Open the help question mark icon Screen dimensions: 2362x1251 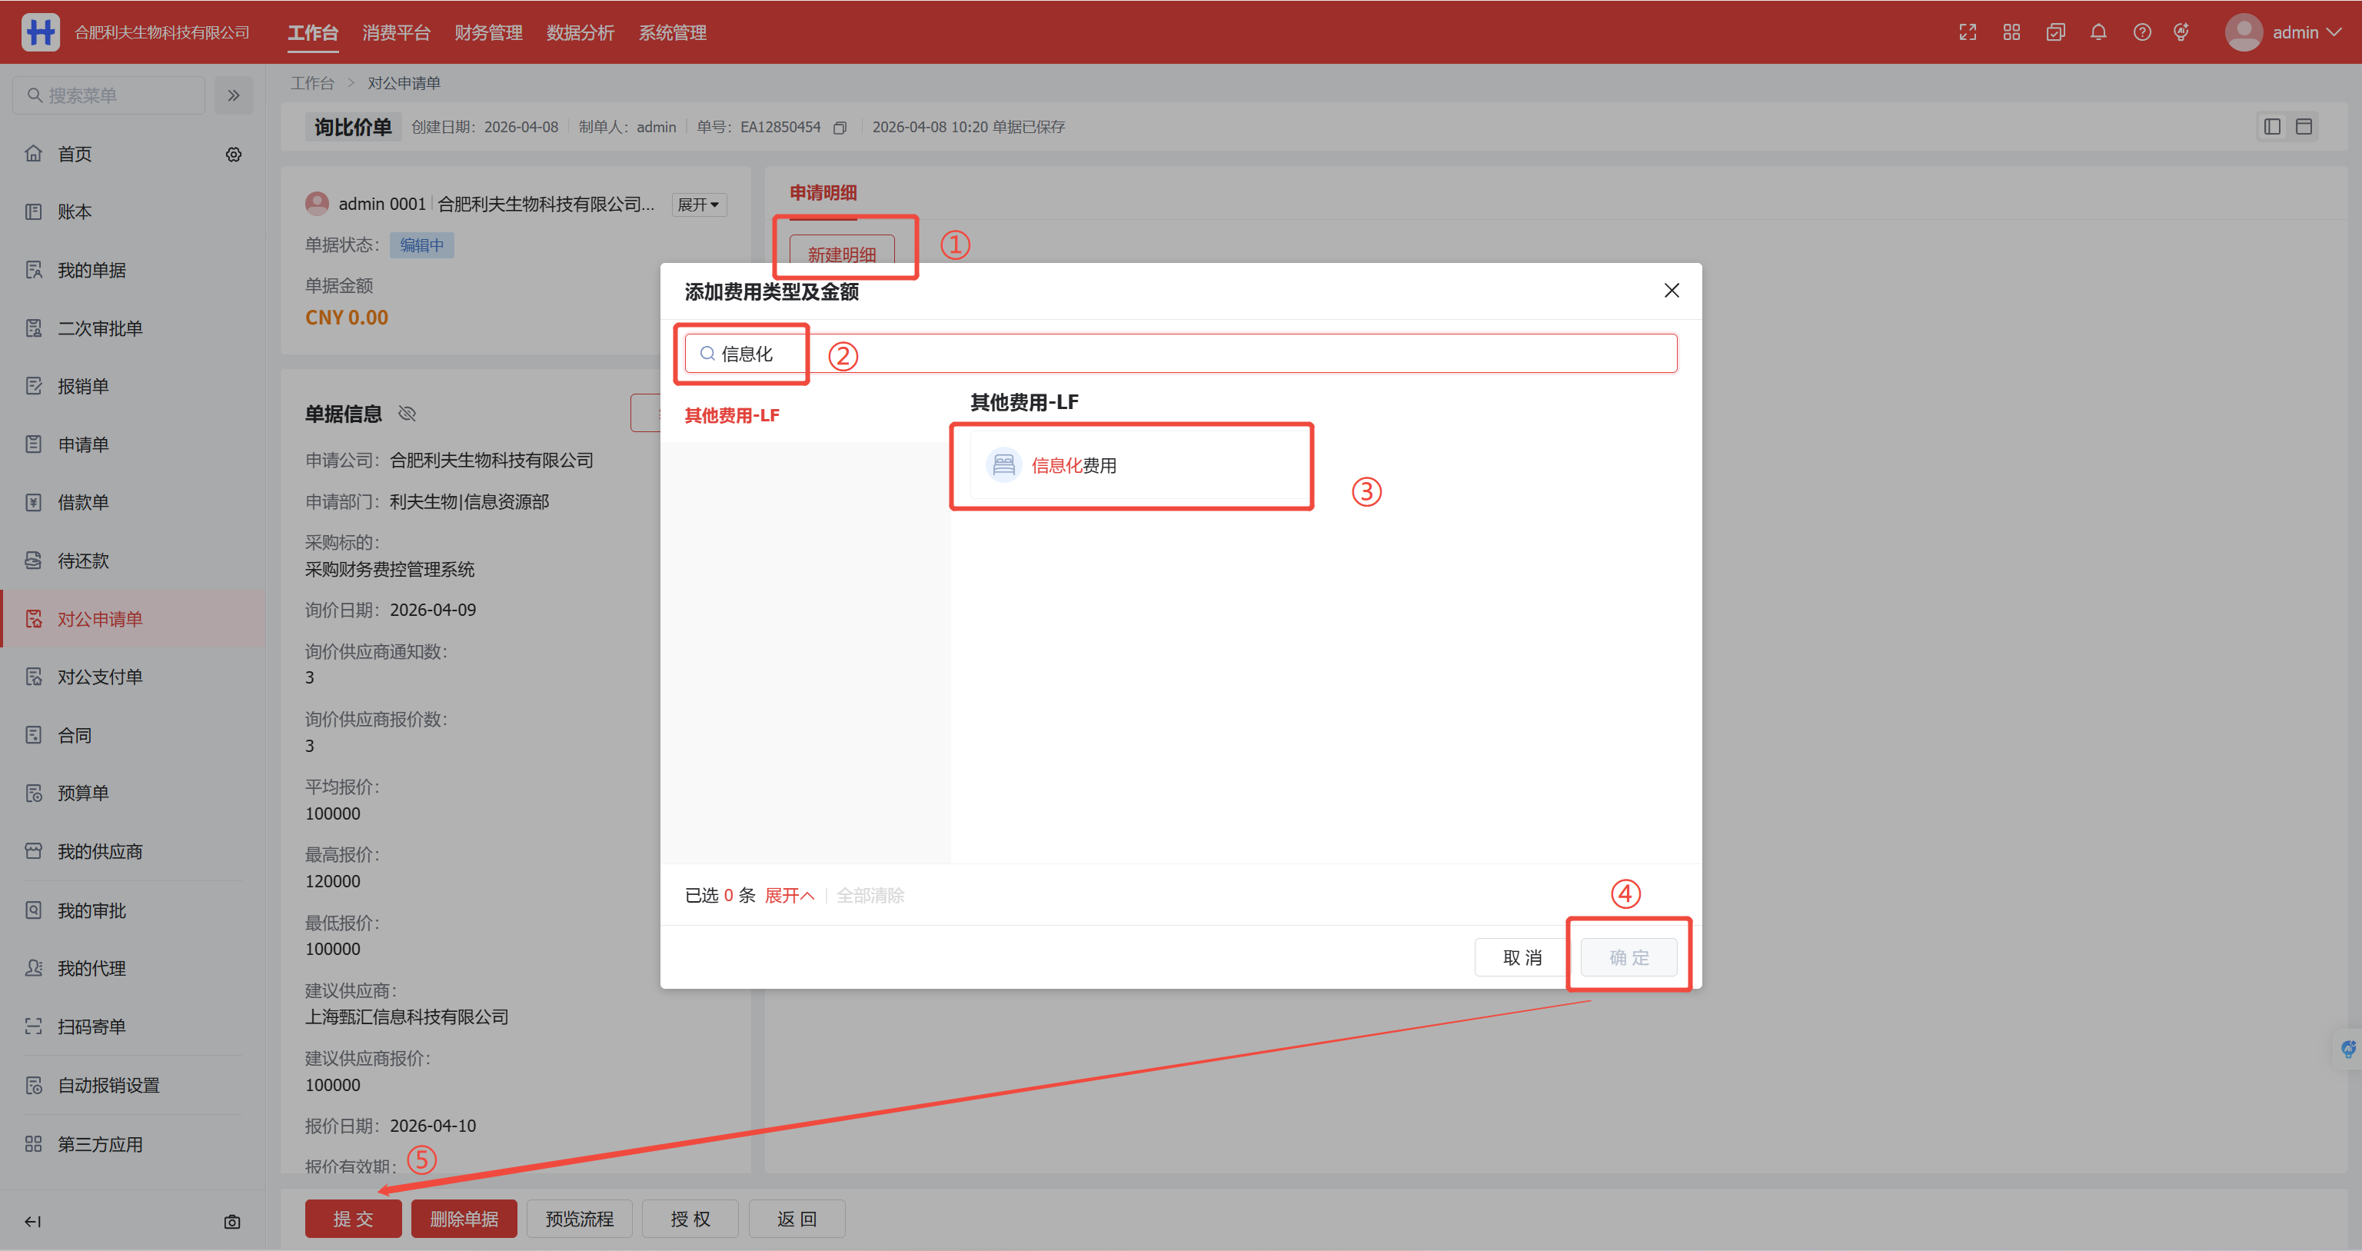pyautogui.click(x=2142, y=32)
